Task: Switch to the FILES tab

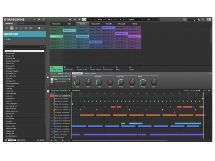Action: click(22, 24)
